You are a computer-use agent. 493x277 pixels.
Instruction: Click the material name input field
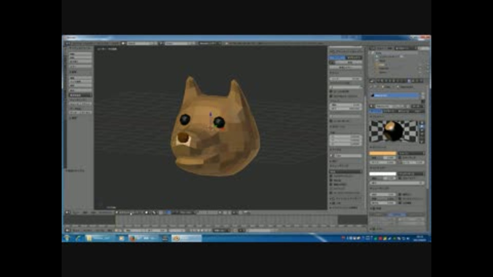387,106
